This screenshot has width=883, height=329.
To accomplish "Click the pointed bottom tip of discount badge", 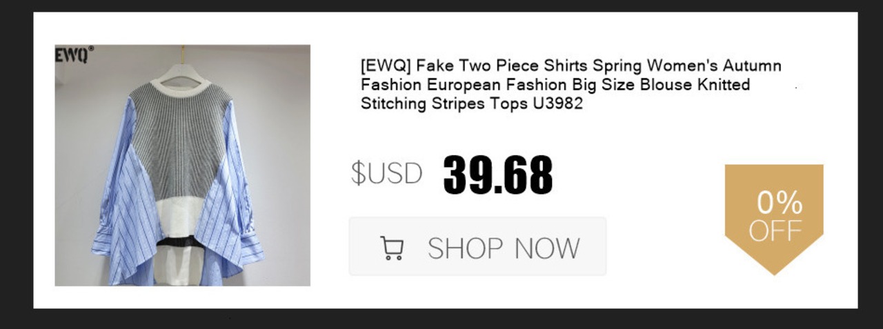I will (774, 268).
